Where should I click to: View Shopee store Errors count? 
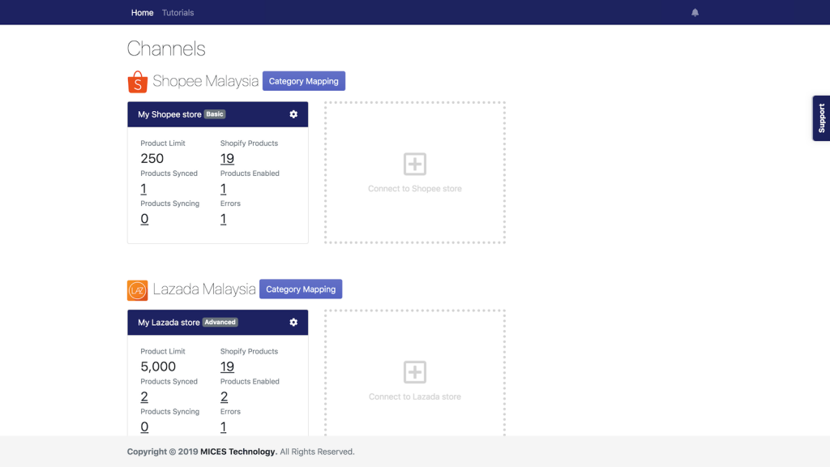pos(223,219)
